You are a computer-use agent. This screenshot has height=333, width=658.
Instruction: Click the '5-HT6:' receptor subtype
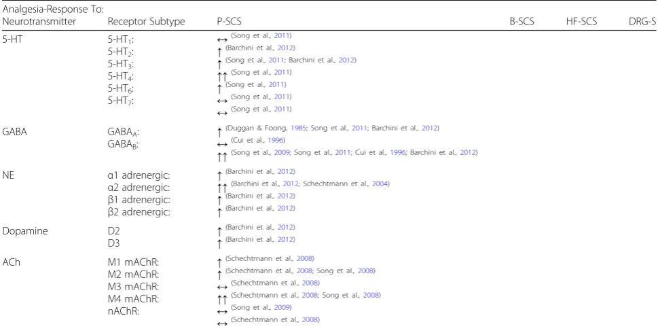pos(121,88)
